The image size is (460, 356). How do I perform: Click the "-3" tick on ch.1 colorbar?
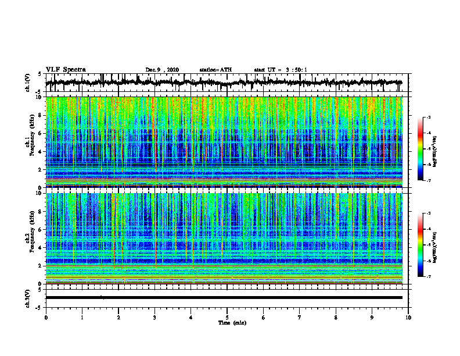click(x=429, y=117)
